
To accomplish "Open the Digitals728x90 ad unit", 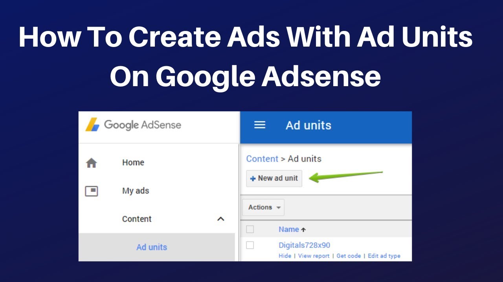I will tap(304, 245).
